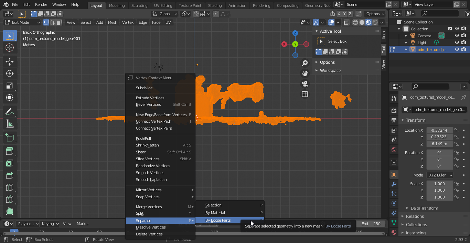Click Subdivide in the vertex context menu

click(x=144, y=88)
